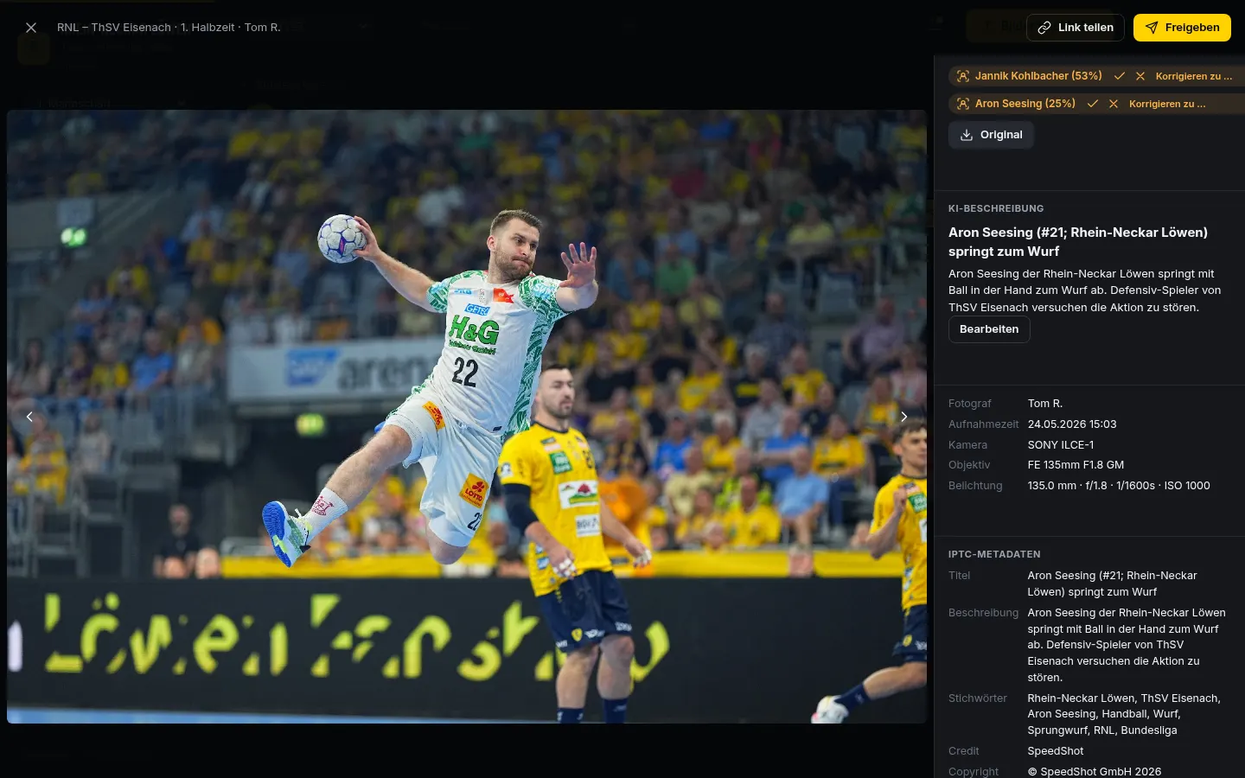1245x778 pixels.
Task: Confirm Jannik Kohlbacher face match checkmark
Action: [x=1120, y=76]
